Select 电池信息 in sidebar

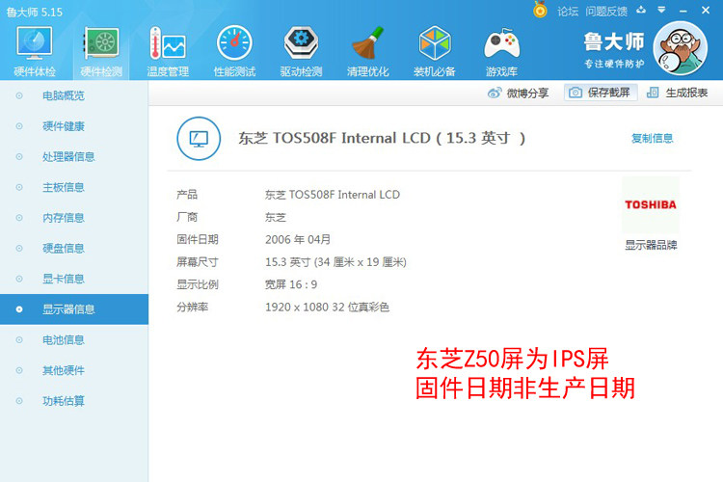[74, 339]
